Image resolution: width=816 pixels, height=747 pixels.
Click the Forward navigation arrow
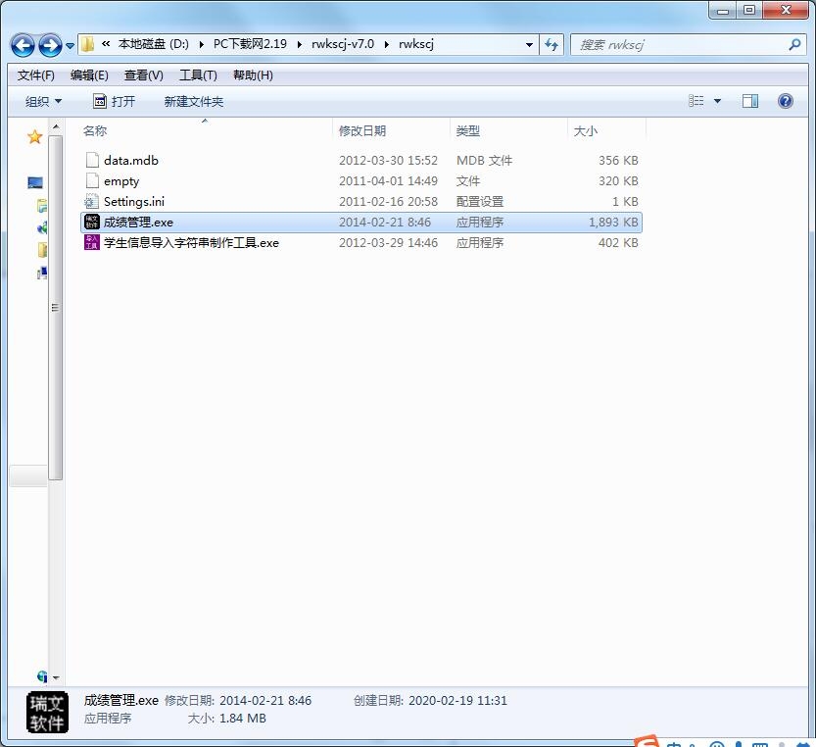49,45
